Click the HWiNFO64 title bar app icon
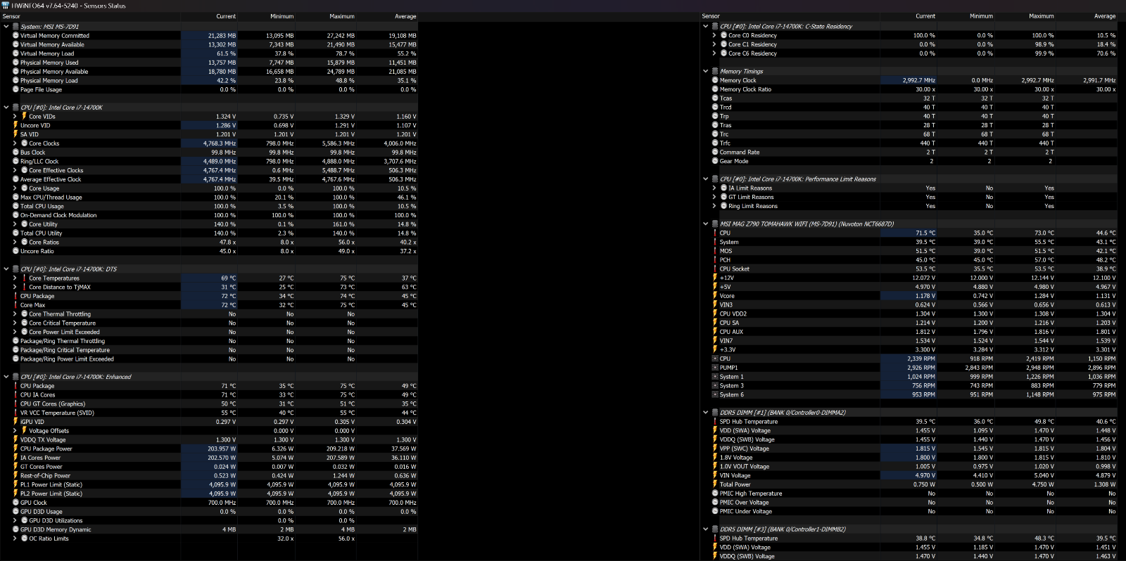Viewport: 1126px width, 561px height. point(6,6)
